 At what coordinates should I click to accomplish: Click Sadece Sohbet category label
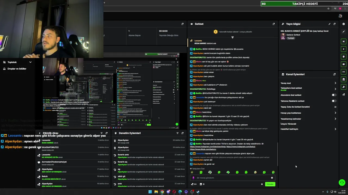(x=293, y=35)
